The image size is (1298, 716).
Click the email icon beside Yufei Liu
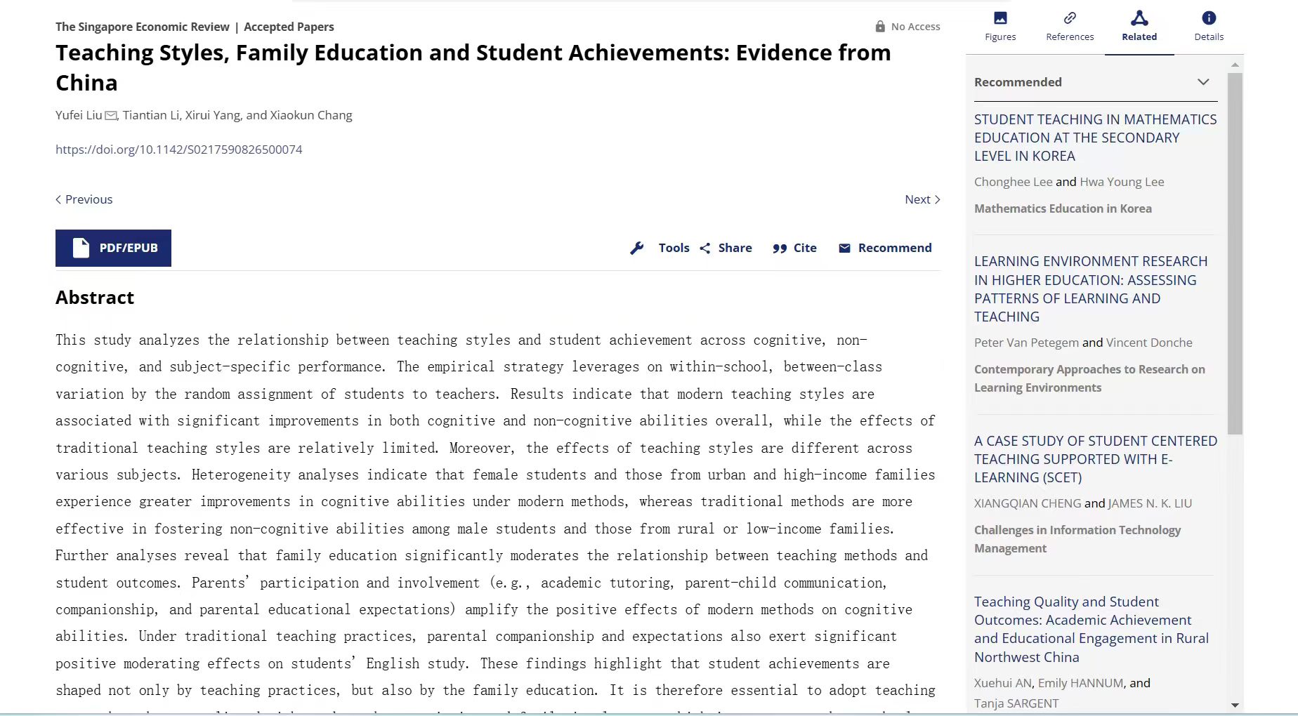[x=111, y=116]
